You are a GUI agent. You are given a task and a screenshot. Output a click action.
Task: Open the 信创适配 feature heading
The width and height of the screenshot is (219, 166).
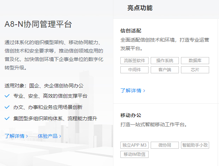point(131,31)
